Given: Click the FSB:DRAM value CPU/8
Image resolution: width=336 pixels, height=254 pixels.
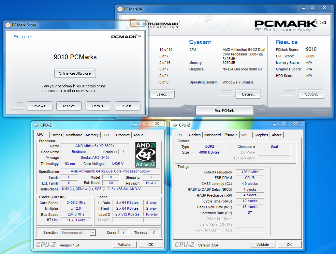Looking at the screenshot, I should coord(250,178).
